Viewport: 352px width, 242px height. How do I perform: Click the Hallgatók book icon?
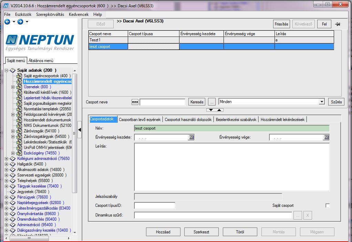click(x=13, y=164)
